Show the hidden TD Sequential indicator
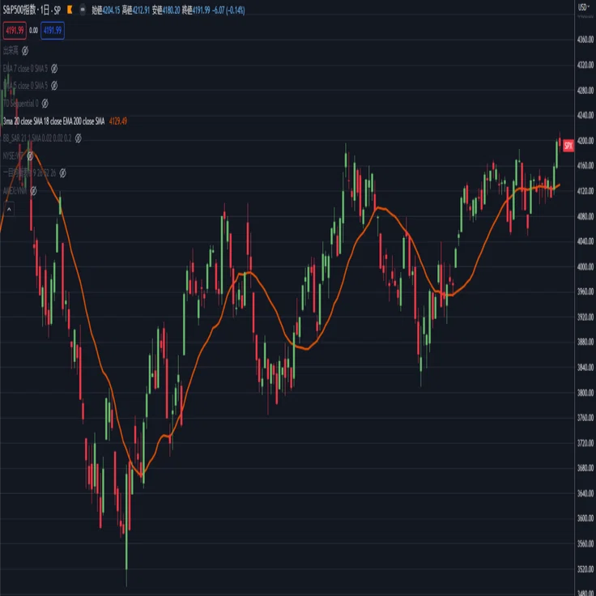Screen dimensions: 596x596 tap(45, 103)
